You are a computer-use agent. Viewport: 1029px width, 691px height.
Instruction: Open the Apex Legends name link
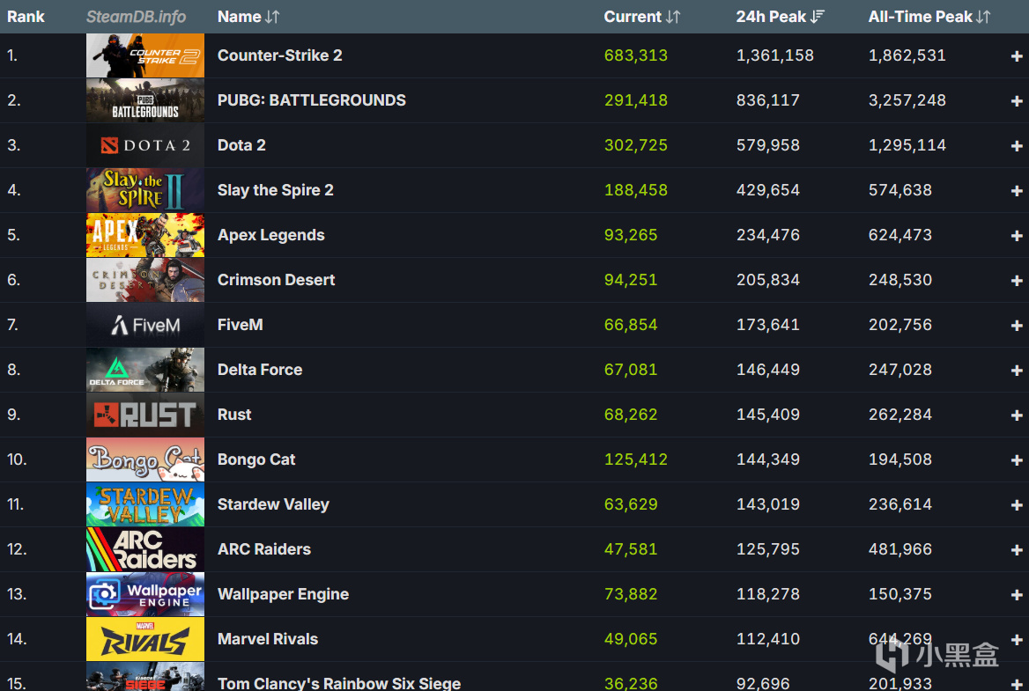tap(271, 235)
